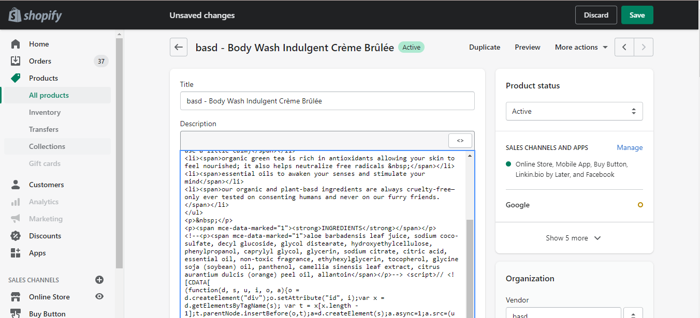Click the Organization heading
700x318 pixels.
[530, 278]
